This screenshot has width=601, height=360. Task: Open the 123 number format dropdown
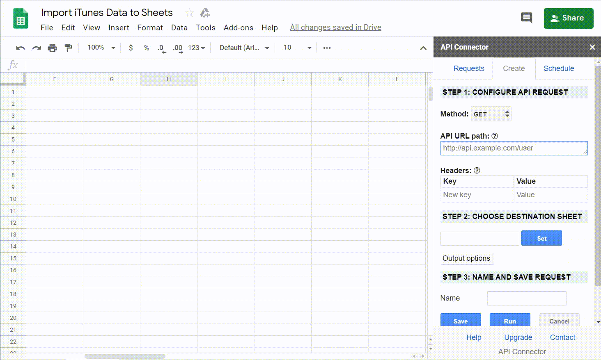pyautogui.click(x=196, y=48)
